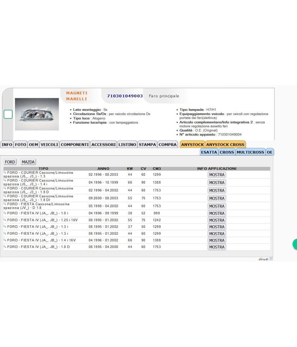View the LISTINO tab
Image resolution: width=297 pixels, height=347 pixels.
coord(127,144)
